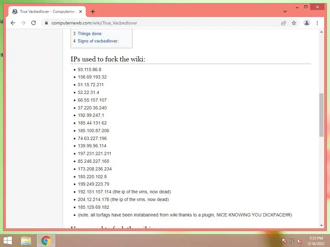The image size is (330, 247).
Task: Click IP entry 37.220.36.240
Action: pos(92,108)
